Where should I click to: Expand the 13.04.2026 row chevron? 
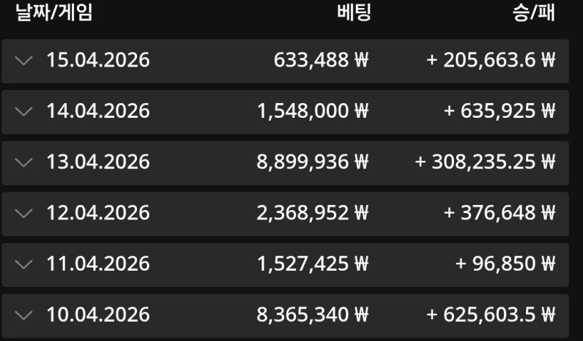click(x=23, y=162)
